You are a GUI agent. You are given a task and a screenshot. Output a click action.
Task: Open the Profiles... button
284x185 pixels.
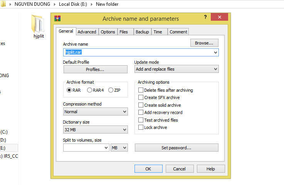tap(95, 69)
